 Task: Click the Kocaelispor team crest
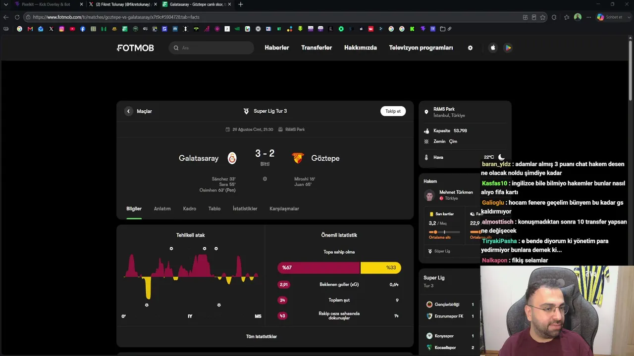tap(429, 348)
